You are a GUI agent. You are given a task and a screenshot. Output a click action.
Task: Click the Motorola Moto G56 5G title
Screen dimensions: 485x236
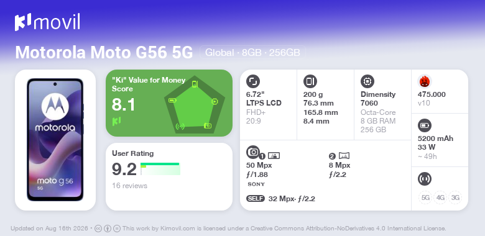coord(104,53)
